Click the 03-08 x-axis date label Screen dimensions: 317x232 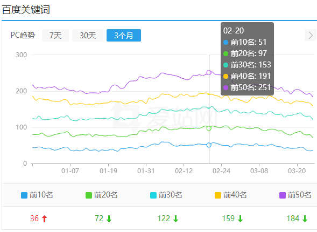pyautogui.click(x=259, y=171)
